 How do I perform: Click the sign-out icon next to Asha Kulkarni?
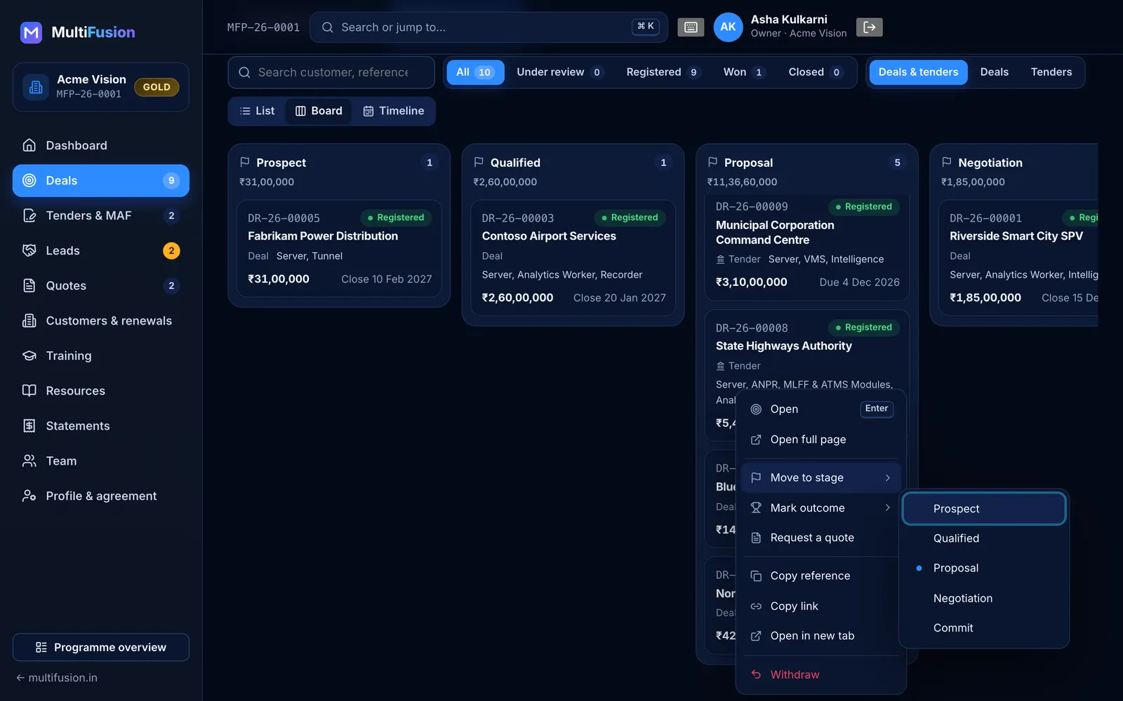pyautogui.click(x=870, y=27)
